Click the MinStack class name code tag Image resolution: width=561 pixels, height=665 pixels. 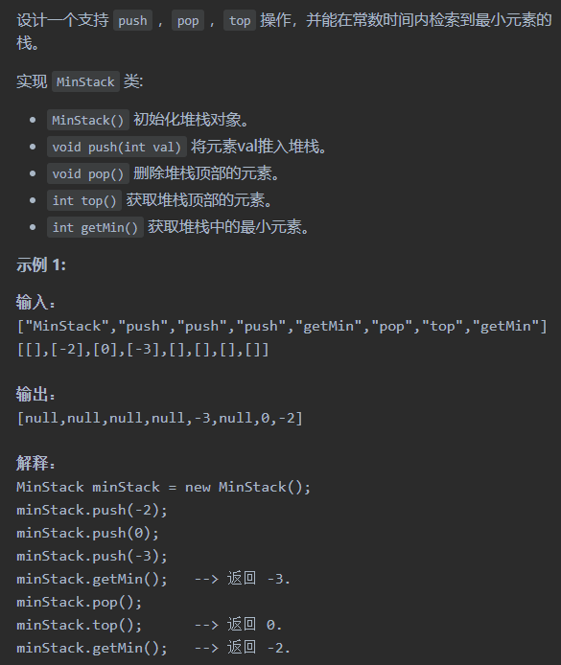click(x=85, y=81)
